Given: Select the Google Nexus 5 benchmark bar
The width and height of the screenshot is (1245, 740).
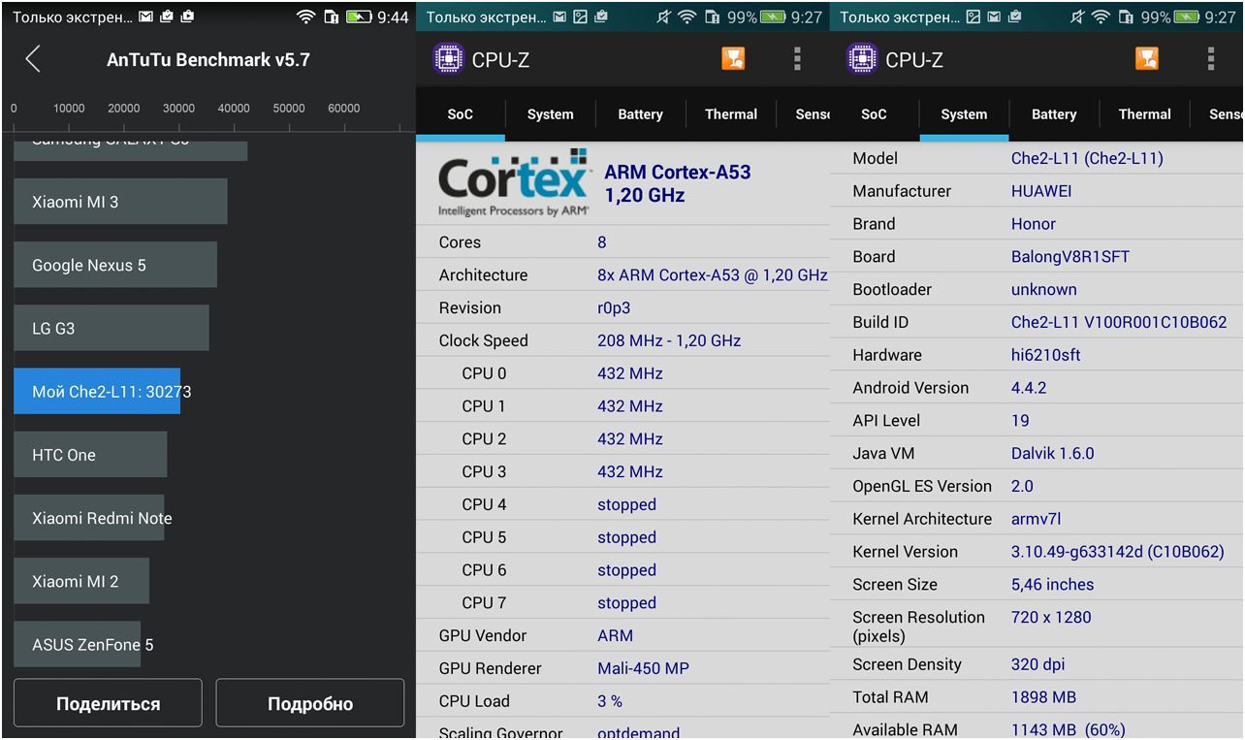Looking at the screenshot, I should pyautogui.click(x=114, y=266).
